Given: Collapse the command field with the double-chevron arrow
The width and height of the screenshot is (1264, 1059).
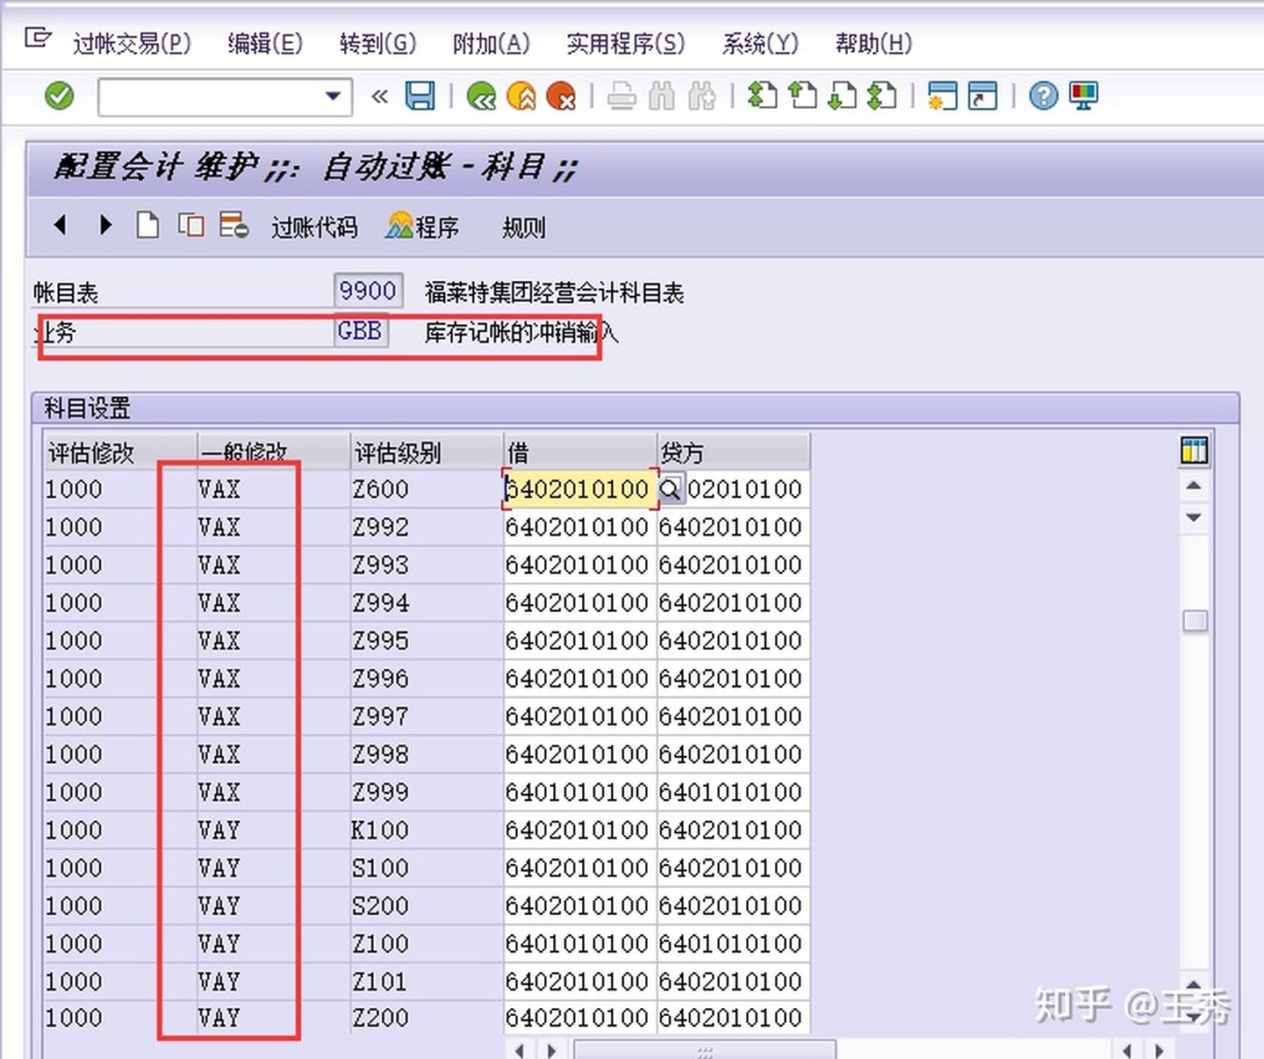Looking at the screenshot, I should point(379,97).
